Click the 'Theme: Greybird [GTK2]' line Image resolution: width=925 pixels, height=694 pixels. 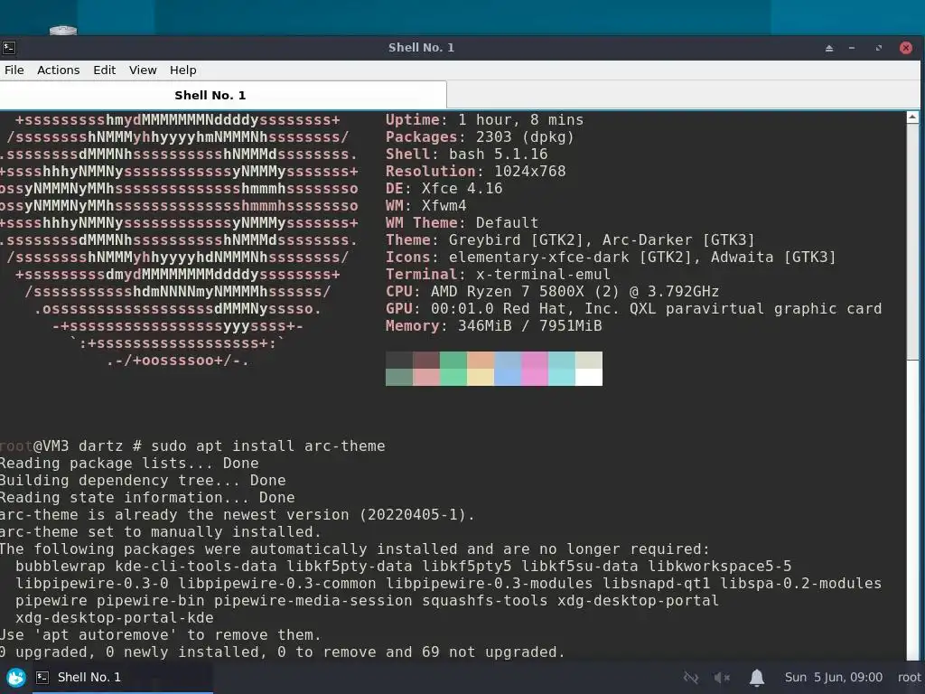571,239
